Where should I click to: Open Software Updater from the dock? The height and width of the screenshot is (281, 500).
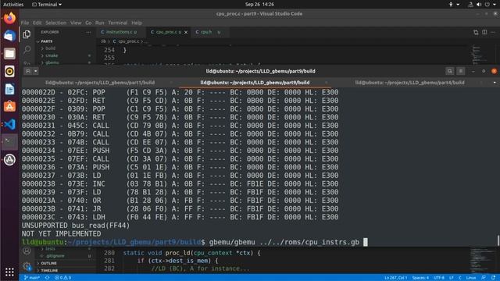(x=9, y=159)
